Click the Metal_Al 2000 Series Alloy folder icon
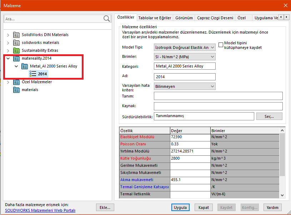Viewport: 291px width, 215px height. point(25,66)
